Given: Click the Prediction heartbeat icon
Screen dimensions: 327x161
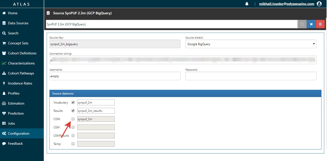Looking at the screenshot, I should click(x=4, y=113).
